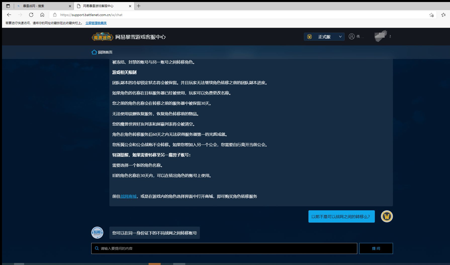Focus the 请输入要提问的内容 question field

(x=224, y=248)
